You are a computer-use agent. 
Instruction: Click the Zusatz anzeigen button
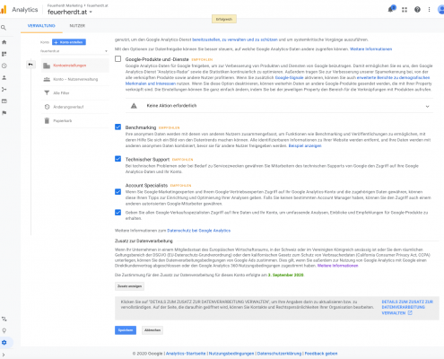[x=129, y=286]
